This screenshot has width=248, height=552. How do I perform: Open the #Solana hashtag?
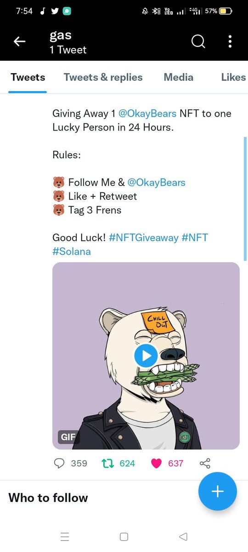[x=72, y=252]
